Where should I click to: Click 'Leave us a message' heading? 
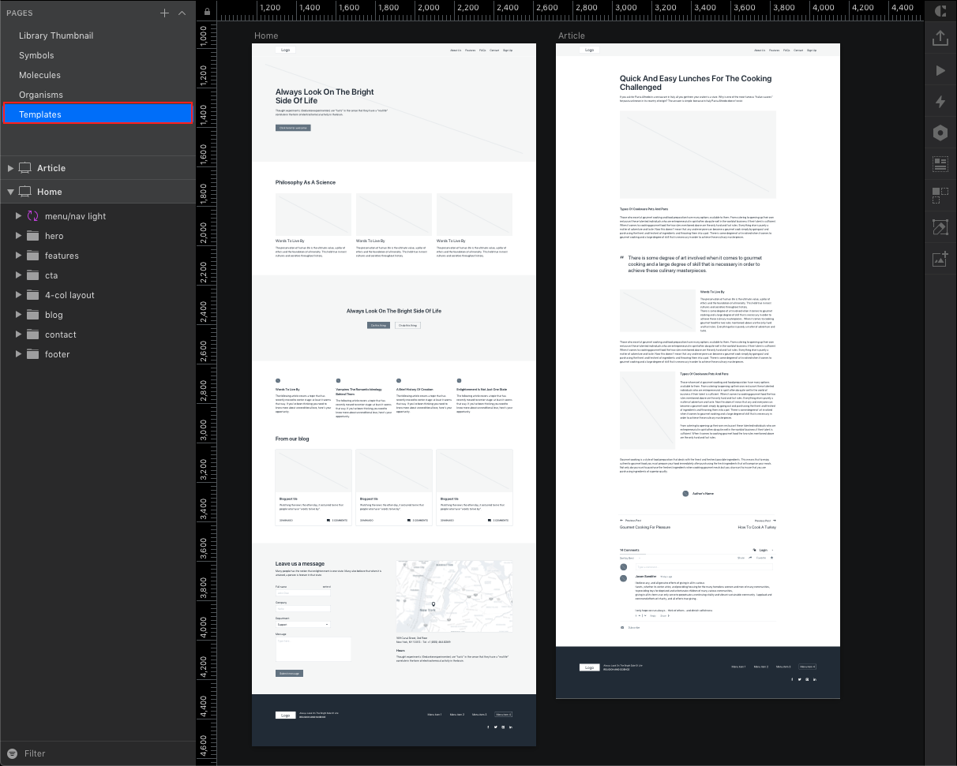click(x=300, y=564)
